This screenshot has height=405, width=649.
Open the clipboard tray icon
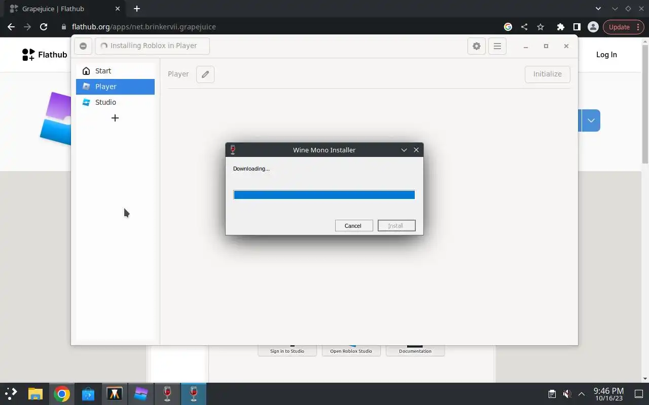click(x=552, y=393)
